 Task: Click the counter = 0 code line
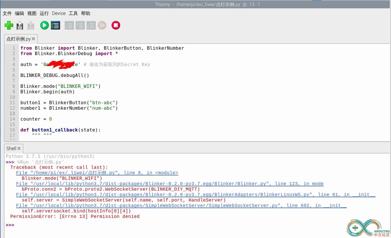(x=36, y=119)
